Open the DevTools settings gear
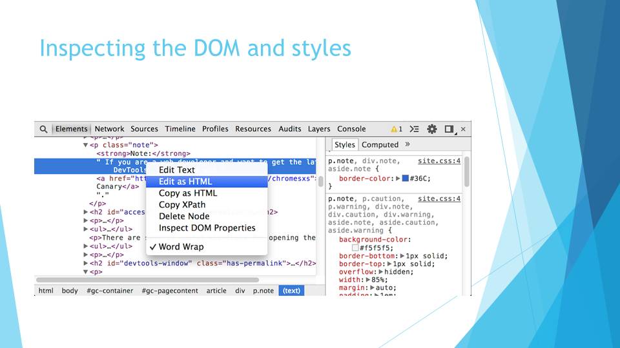Viewport: 620px width, 348px height. [432, 129]
